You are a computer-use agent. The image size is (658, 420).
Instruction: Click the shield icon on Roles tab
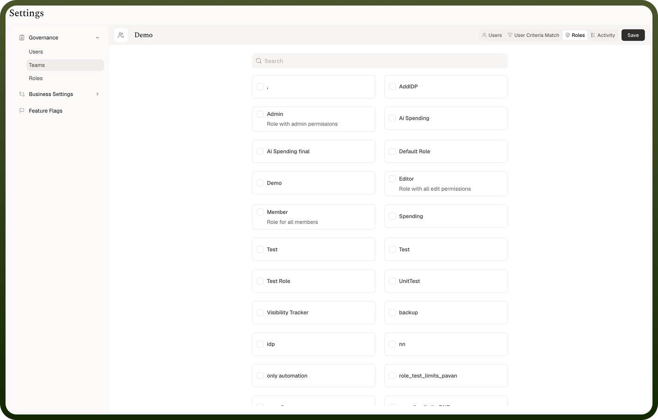(567, 35)
